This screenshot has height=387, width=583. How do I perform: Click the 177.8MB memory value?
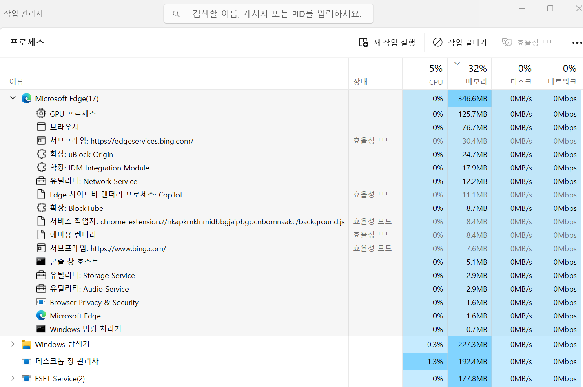[x=472, y=378]
